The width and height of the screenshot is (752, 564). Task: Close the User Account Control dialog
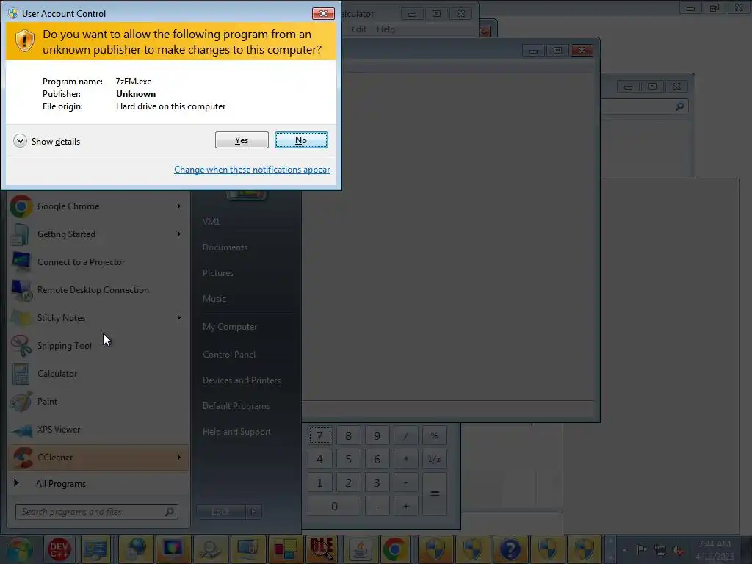[323, 13]
